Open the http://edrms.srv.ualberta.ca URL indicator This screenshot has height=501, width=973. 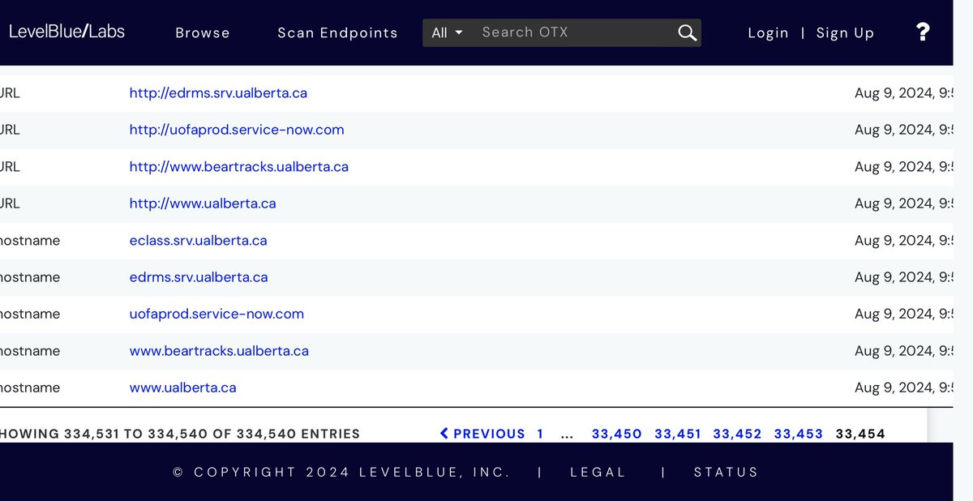coord(218,93)
